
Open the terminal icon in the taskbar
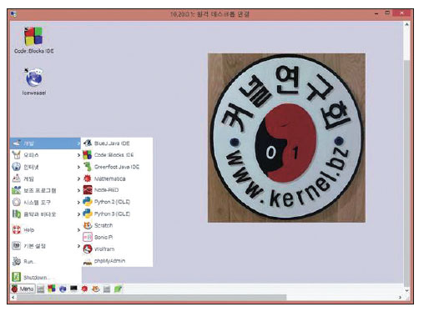[73, 289]
